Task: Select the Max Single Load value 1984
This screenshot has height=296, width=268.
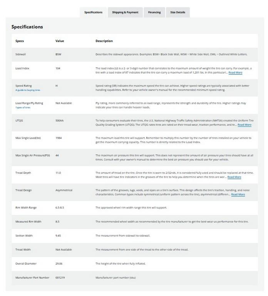Action: [59, 138]
